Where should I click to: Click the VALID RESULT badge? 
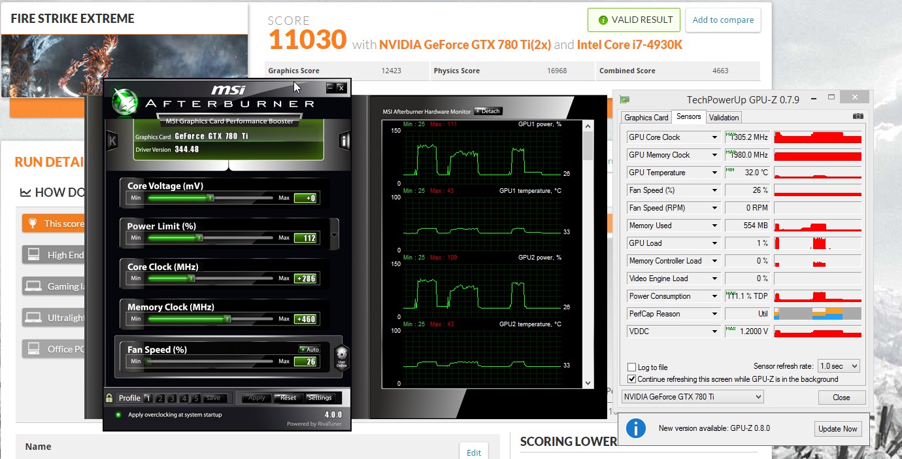[634, 20]
